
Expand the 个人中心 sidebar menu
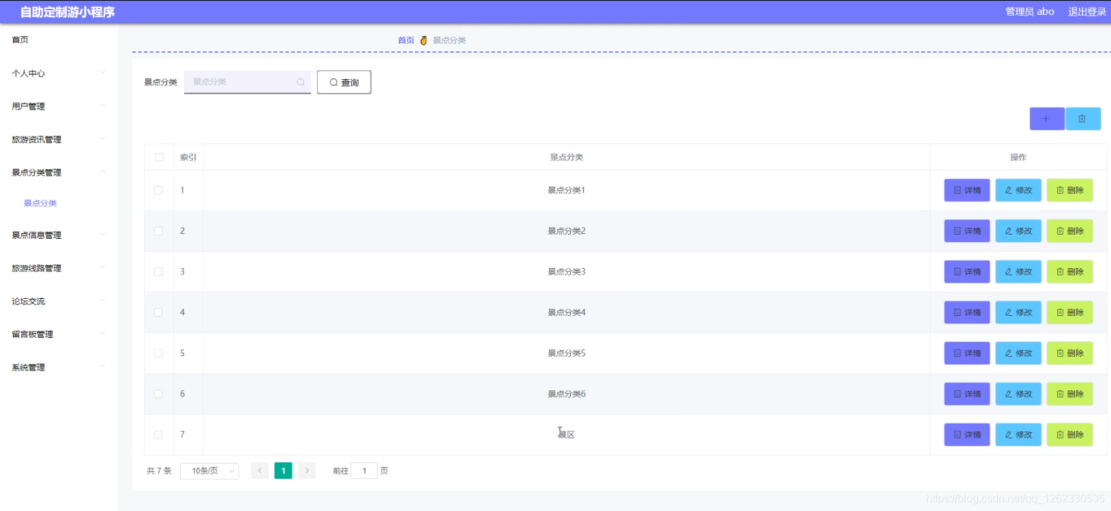click(59, 73)
